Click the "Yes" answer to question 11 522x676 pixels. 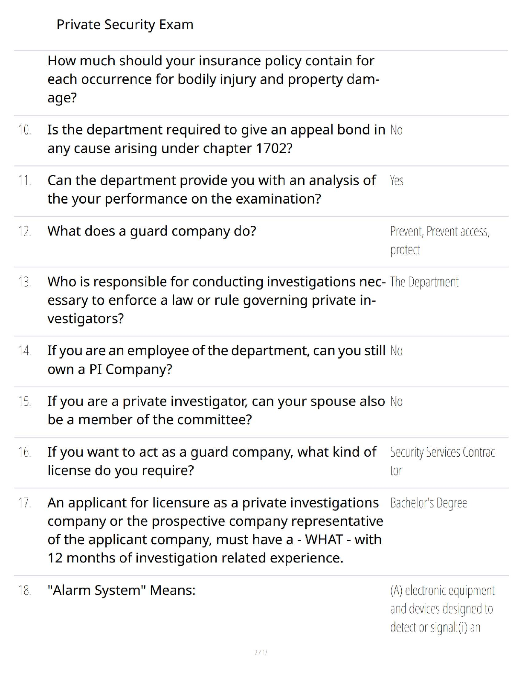(x=397, y=181)
